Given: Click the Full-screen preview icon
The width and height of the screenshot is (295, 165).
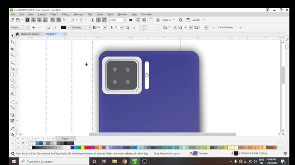Looking at the screenshot, I should pos(130,20).
